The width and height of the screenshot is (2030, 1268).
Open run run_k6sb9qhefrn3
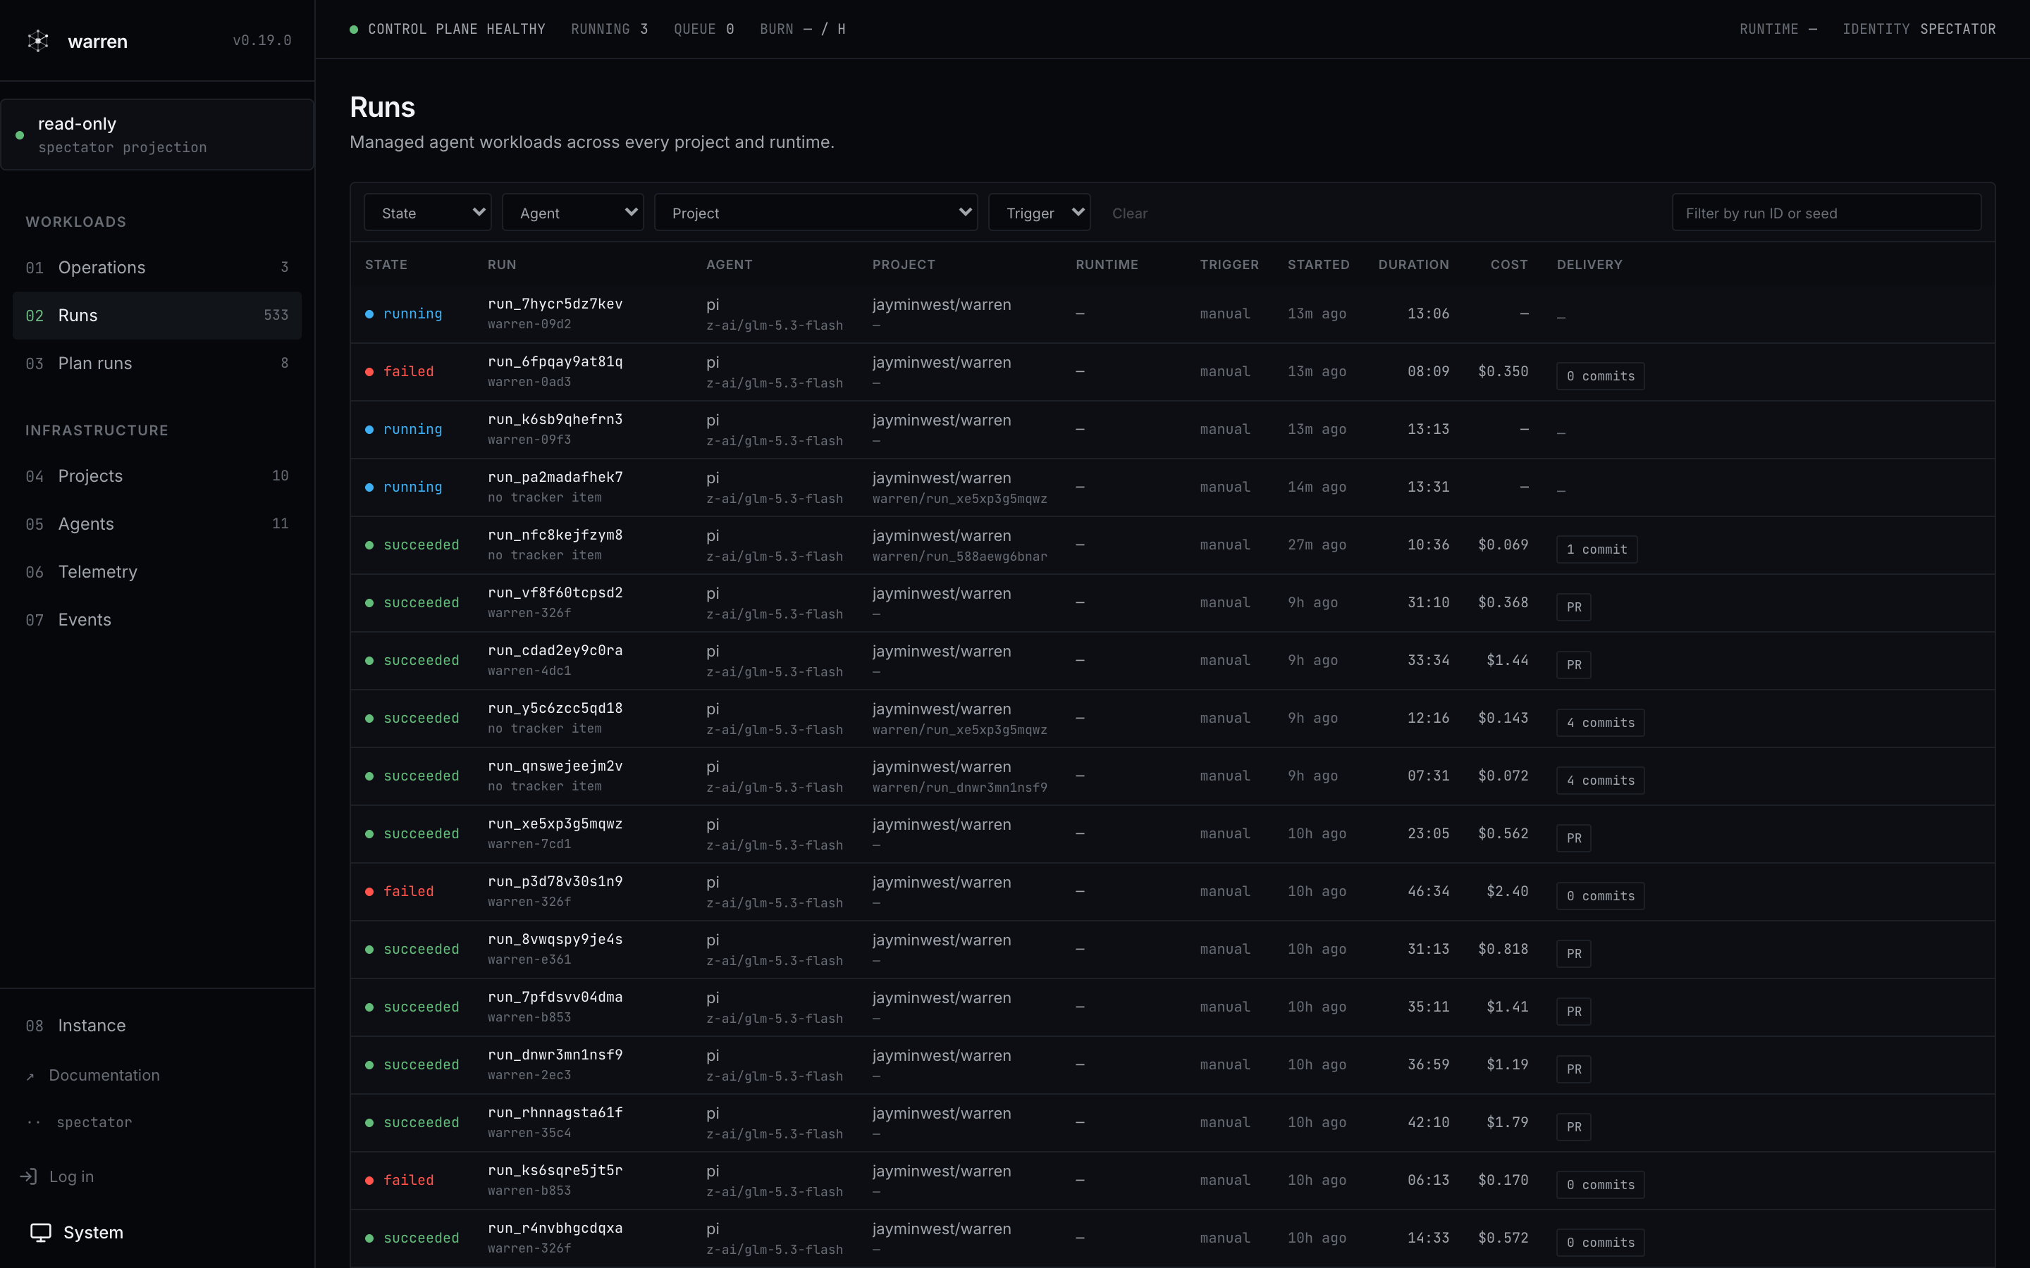coord(555,419)
